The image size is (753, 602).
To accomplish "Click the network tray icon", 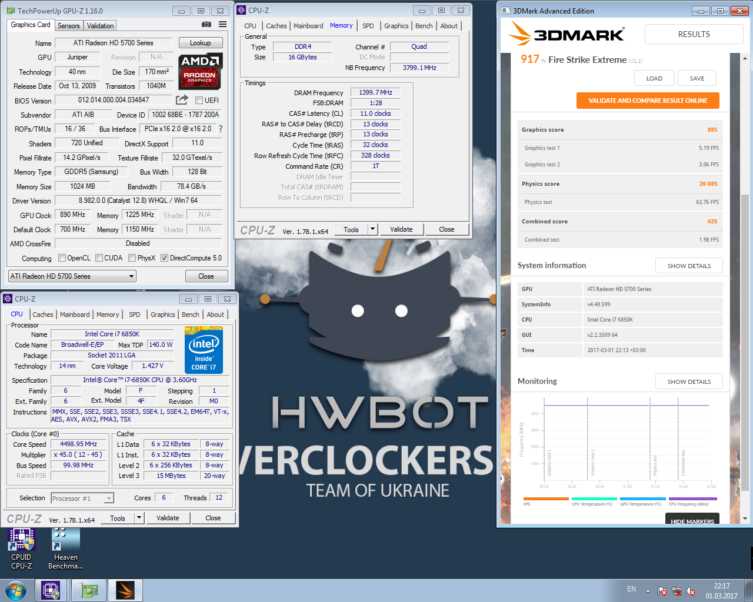I will click(677, 591).
